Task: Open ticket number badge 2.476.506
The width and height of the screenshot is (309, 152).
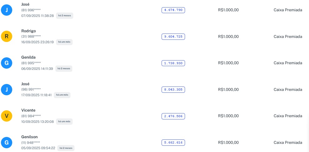Action: [173, 116]
